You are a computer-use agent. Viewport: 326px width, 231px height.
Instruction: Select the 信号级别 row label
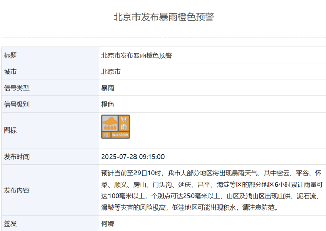[17, 104]
